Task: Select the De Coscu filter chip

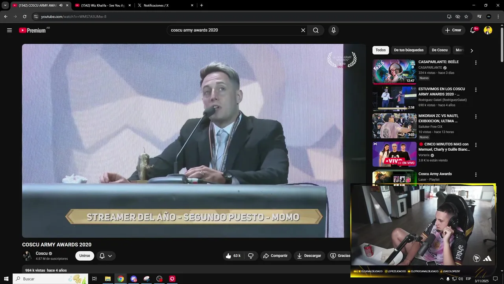Action: (x=439, y=50)
